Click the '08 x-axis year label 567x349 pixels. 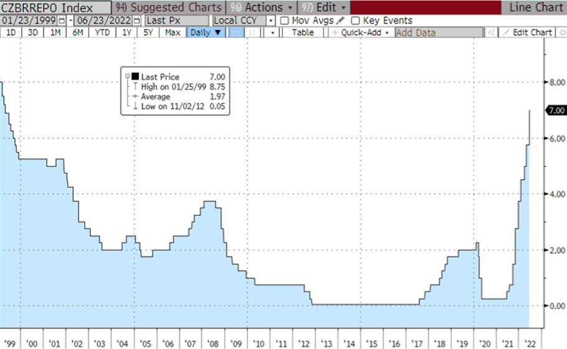(x=213, y=343)
